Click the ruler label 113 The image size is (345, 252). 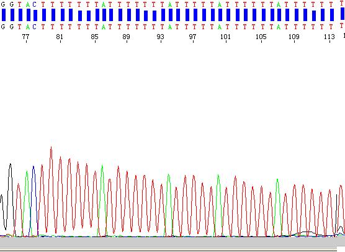click(x=329, y=37)
